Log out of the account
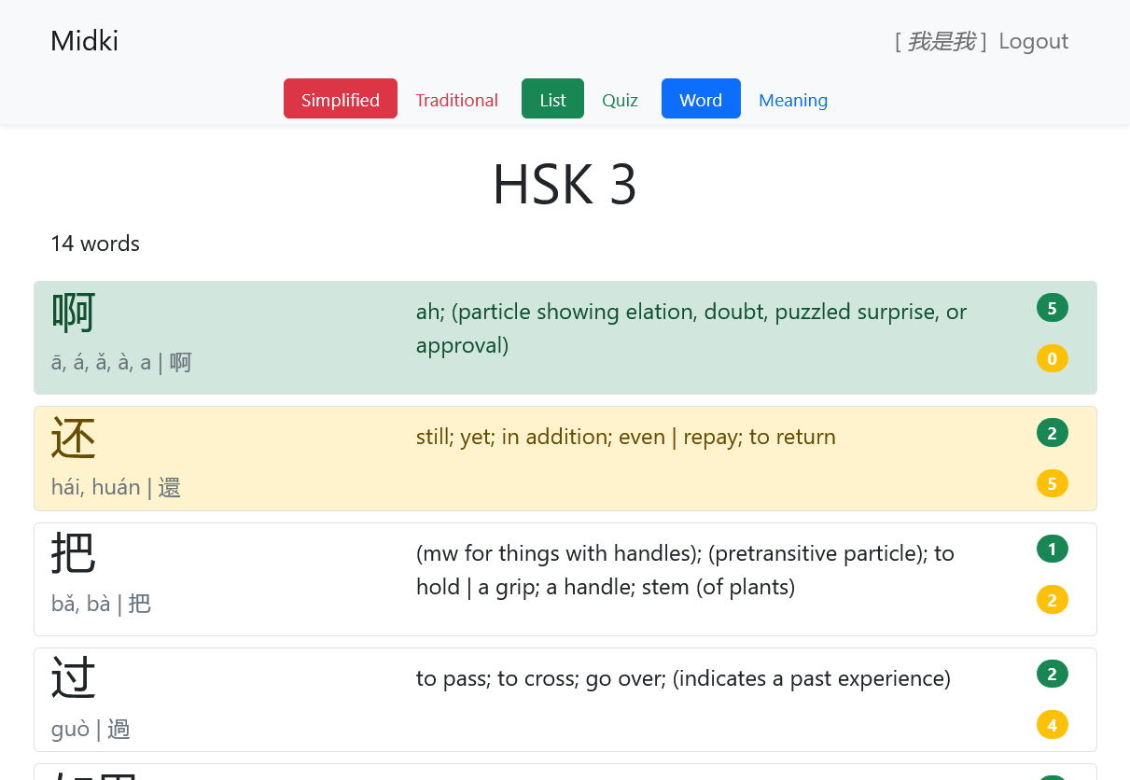1130x780 pixels. coord(1033,41)
